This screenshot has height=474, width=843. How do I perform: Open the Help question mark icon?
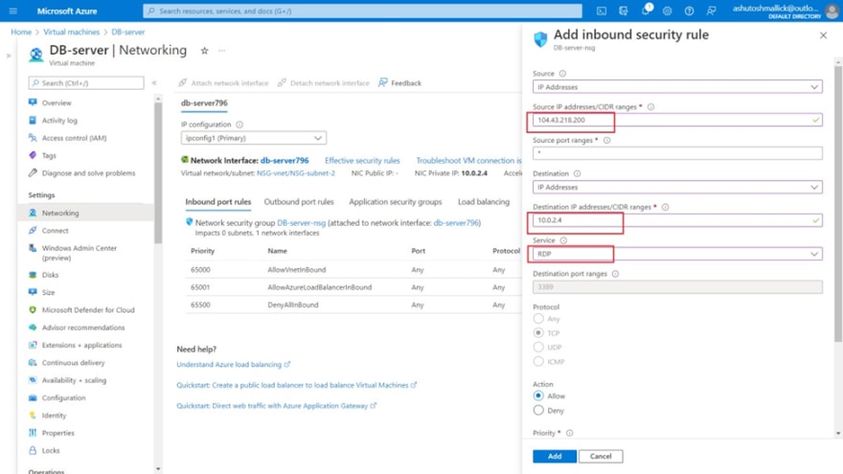pyautogui.click(x=689, y=11)
